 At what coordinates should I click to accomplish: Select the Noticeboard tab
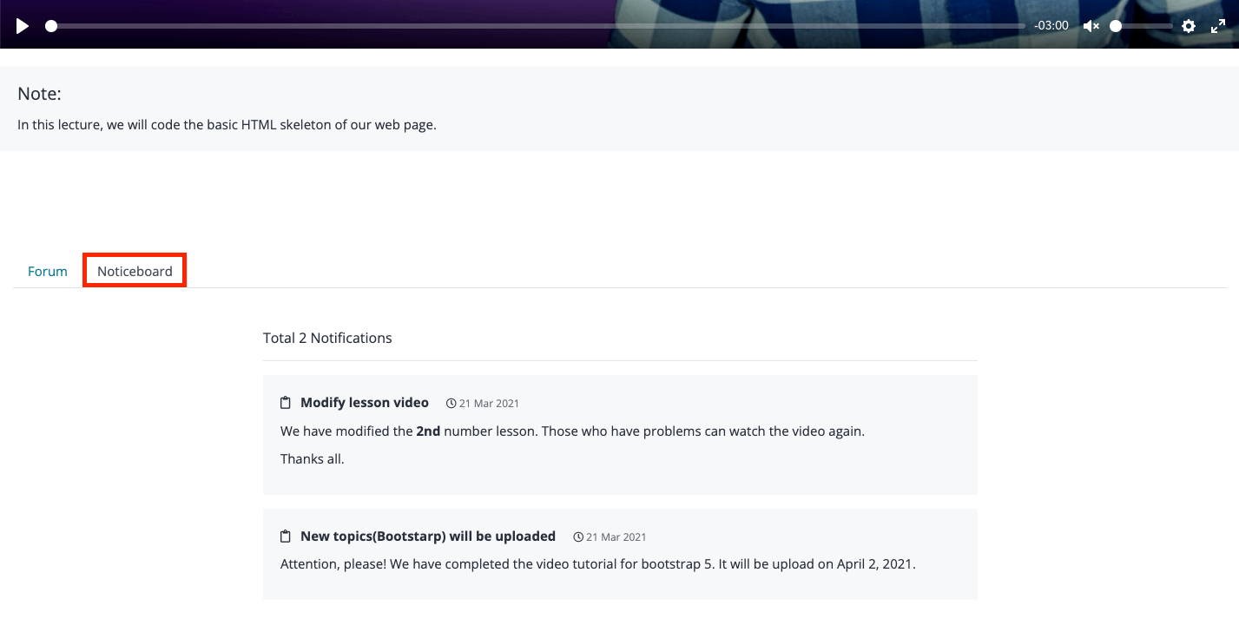click(x=135, y=271)
